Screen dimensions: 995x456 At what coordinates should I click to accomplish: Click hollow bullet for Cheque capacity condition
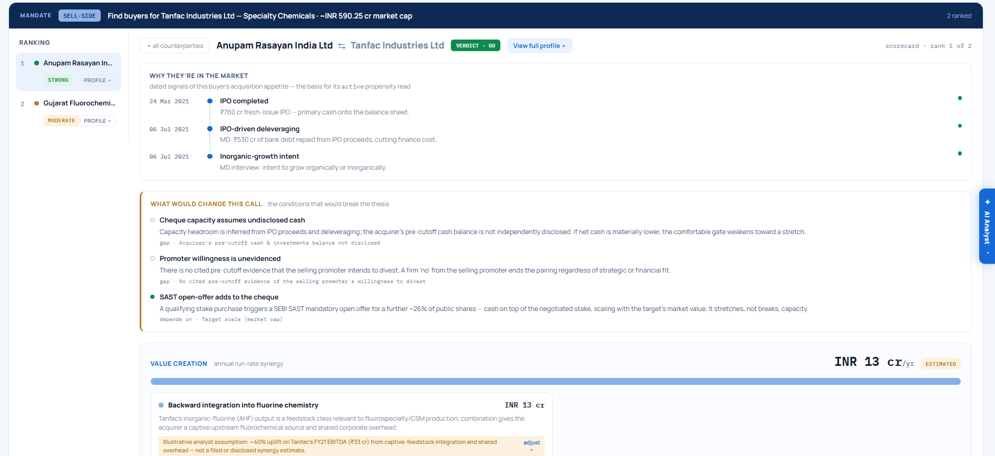pyautogui.click(x=152, y=220)
